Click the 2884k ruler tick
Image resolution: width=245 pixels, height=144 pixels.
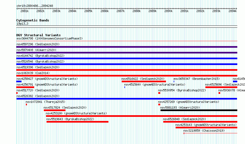[x=72, y=11]
